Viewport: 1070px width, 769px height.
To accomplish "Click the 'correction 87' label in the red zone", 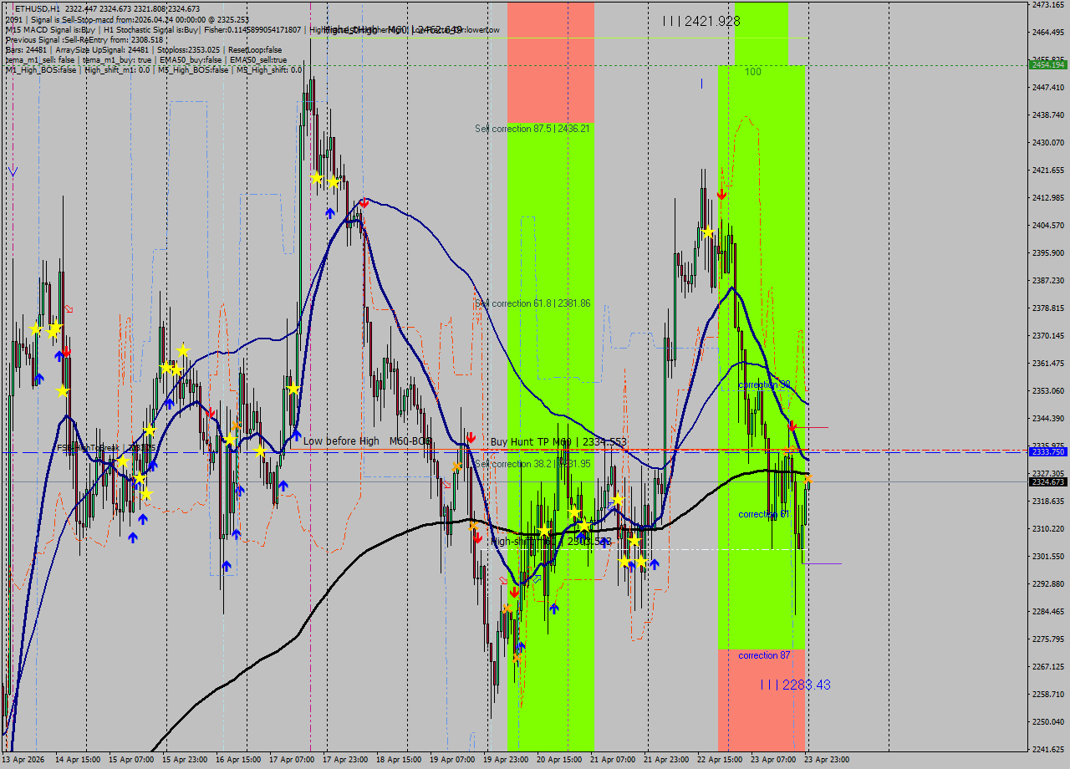I will tap(763, 655).
